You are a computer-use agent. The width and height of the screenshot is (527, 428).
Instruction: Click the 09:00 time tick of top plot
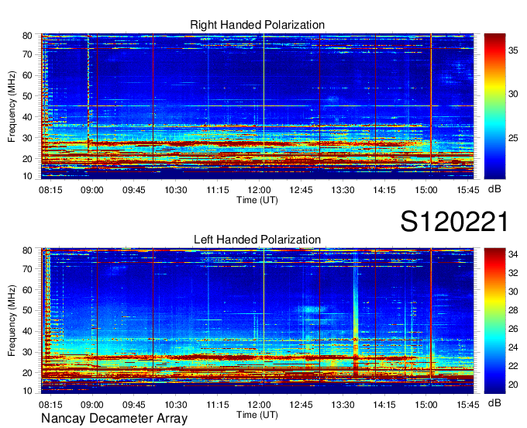(92, 190)
